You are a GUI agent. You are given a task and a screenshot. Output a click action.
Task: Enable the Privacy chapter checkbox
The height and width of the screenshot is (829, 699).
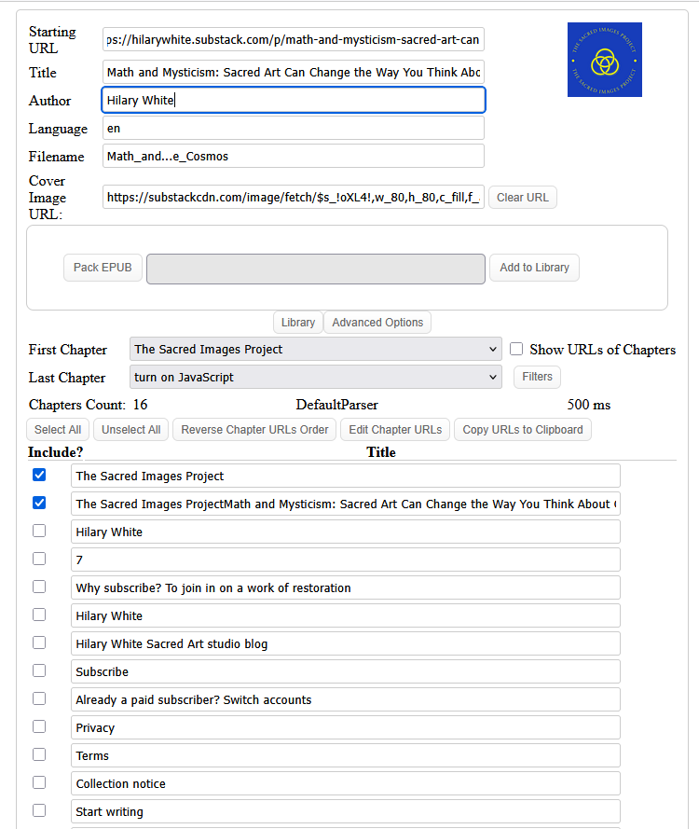[x=39, y=726]
